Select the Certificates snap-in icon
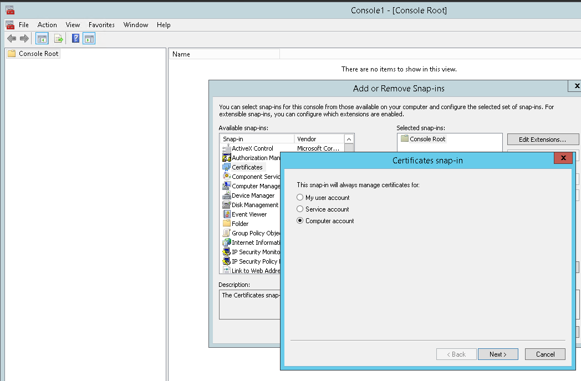 tap(227, 167)
